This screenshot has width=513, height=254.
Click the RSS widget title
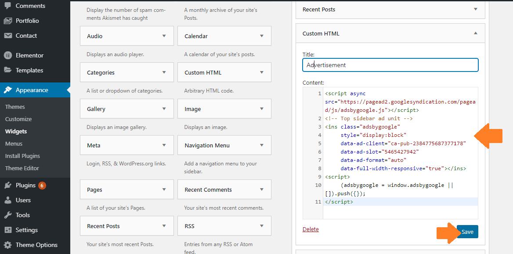point(189,226)
